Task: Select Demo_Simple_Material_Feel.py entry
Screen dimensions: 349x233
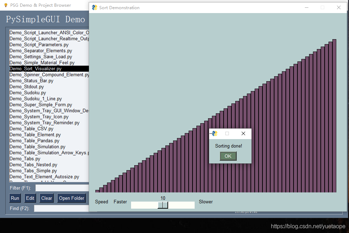Action: [49, 62]
